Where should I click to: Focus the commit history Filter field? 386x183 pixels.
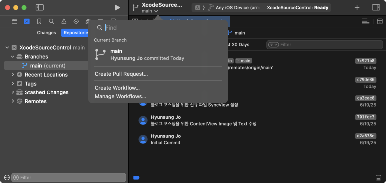tap(325, 45)
